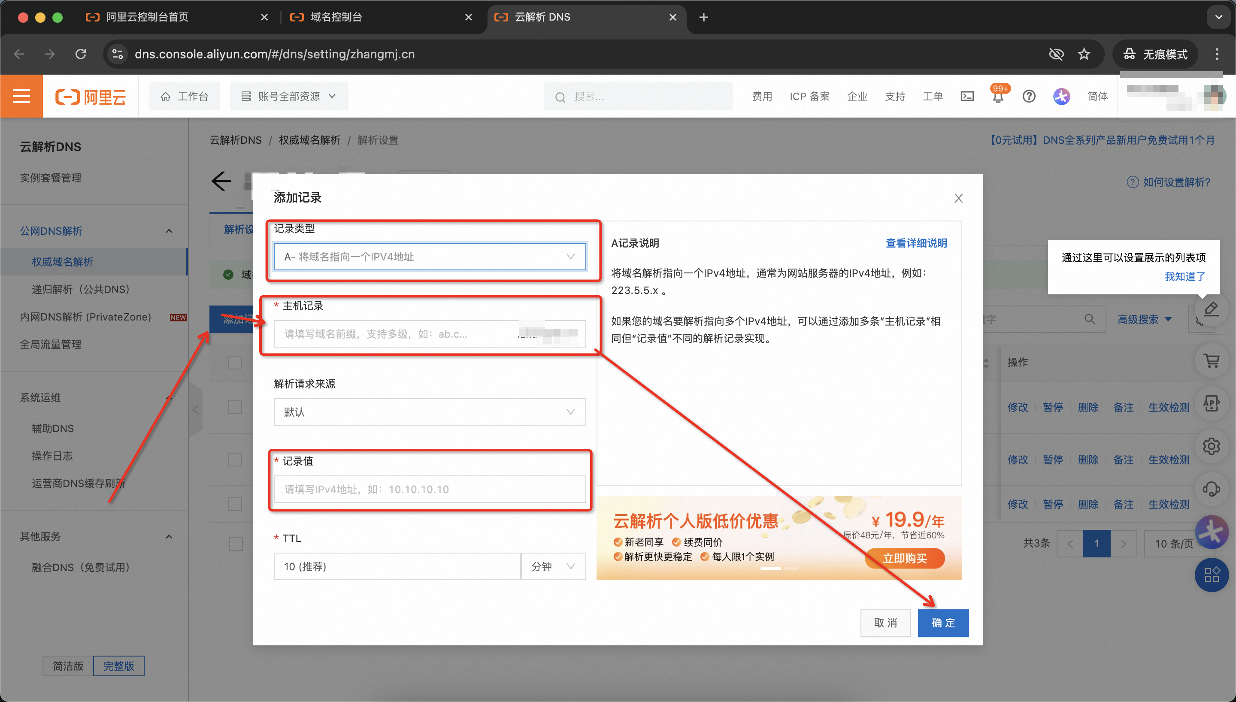Open the Cloud Shell terminal icon
Image resolution: width=1236 pixels, height=702 pixels.
[967, 96]
